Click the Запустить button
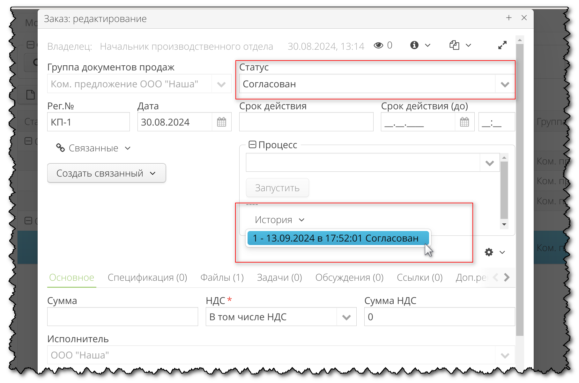This screenshot has width=579, height=383. click(x=277, y=188)
